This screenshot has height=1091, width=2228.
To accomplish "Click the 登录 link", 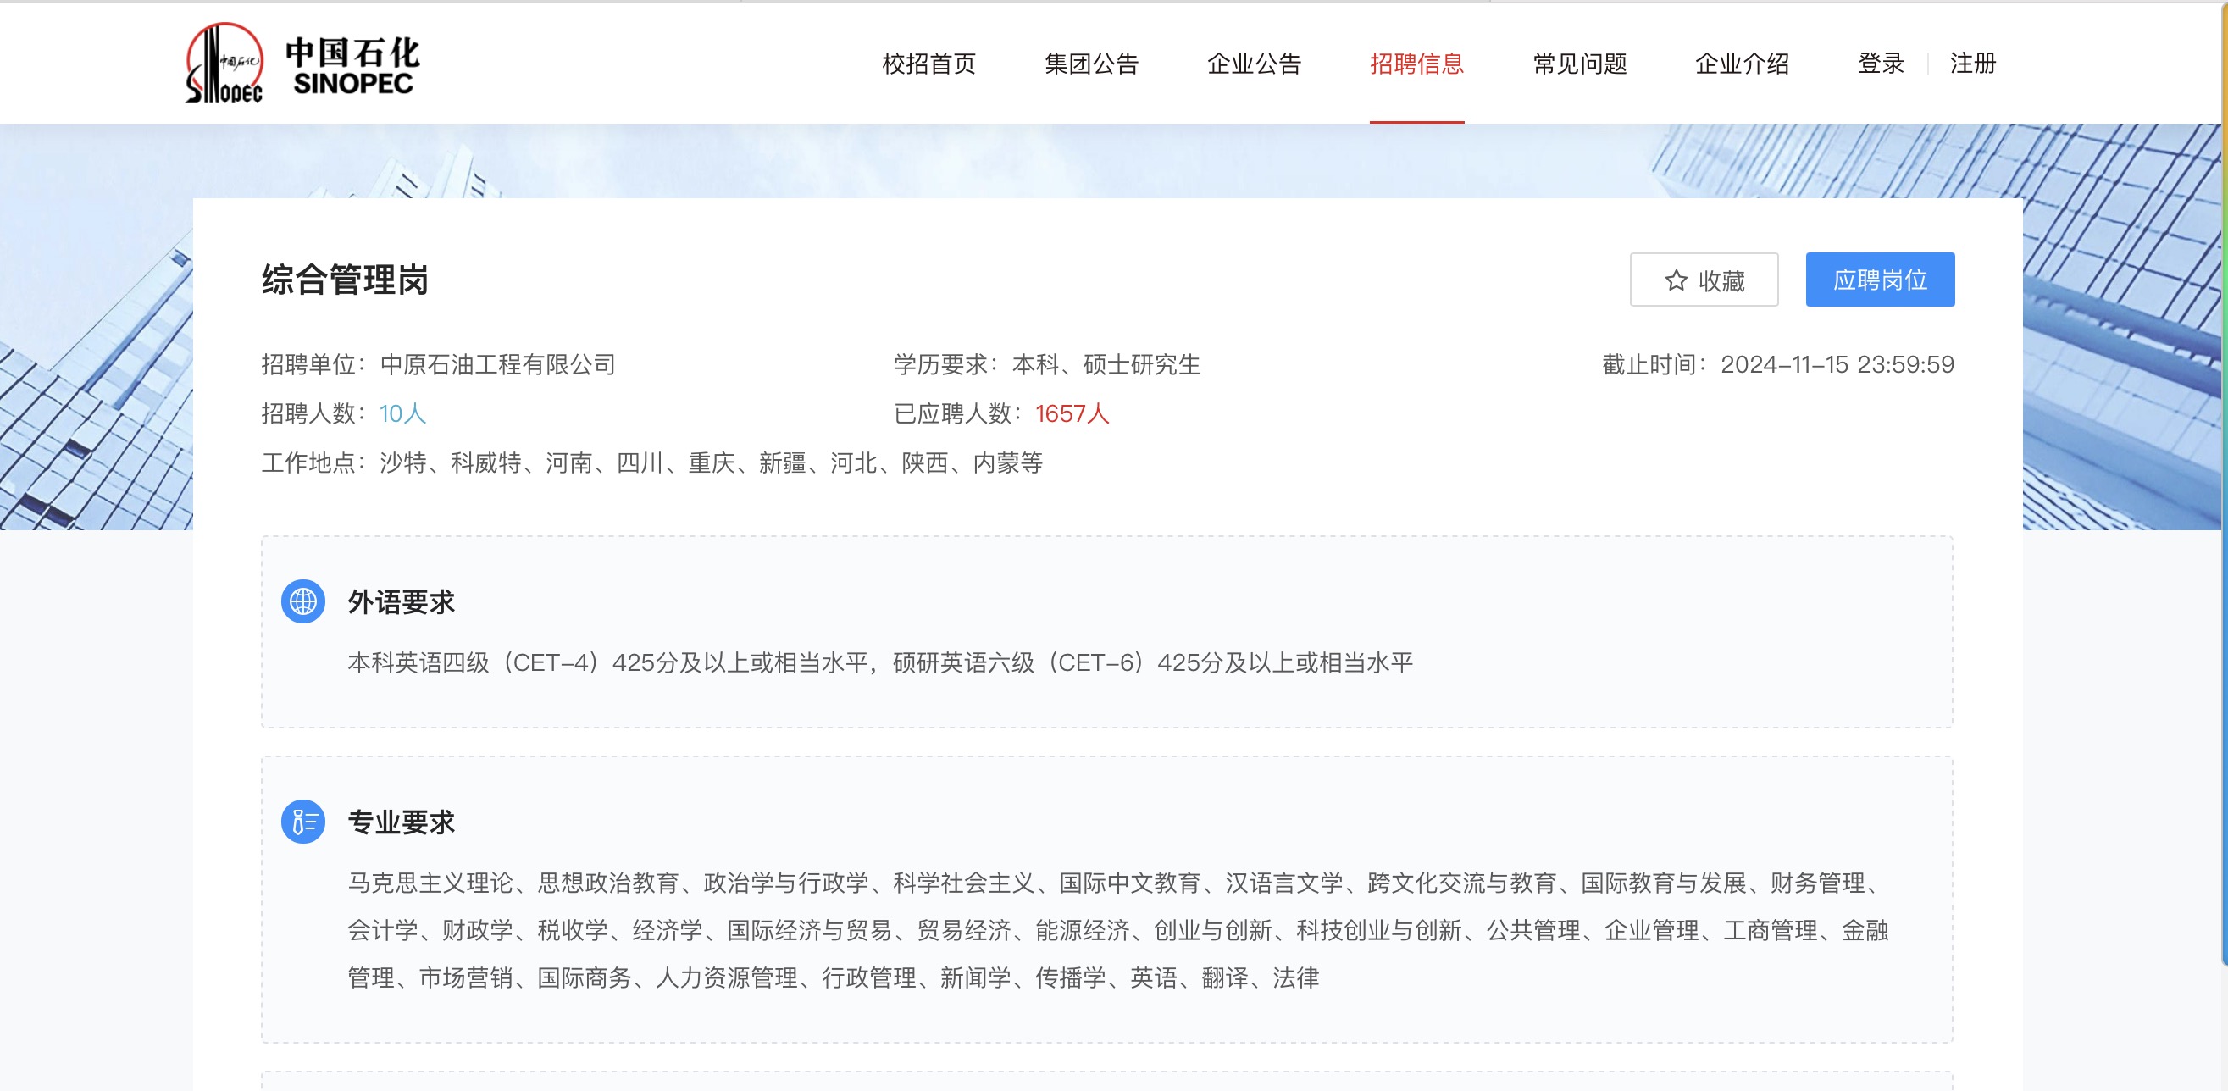I will pos(1881,64).
